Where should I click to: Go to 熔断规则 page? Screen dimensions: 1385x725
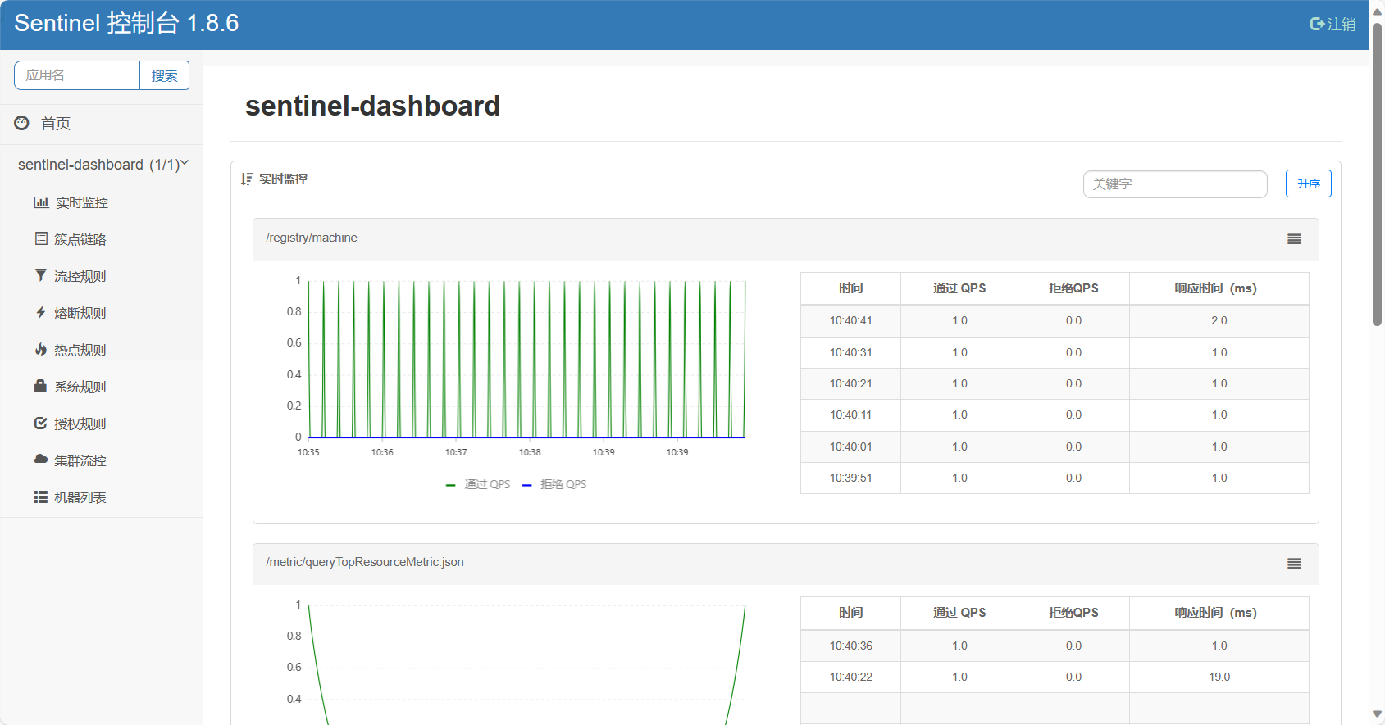pos(80,314)
